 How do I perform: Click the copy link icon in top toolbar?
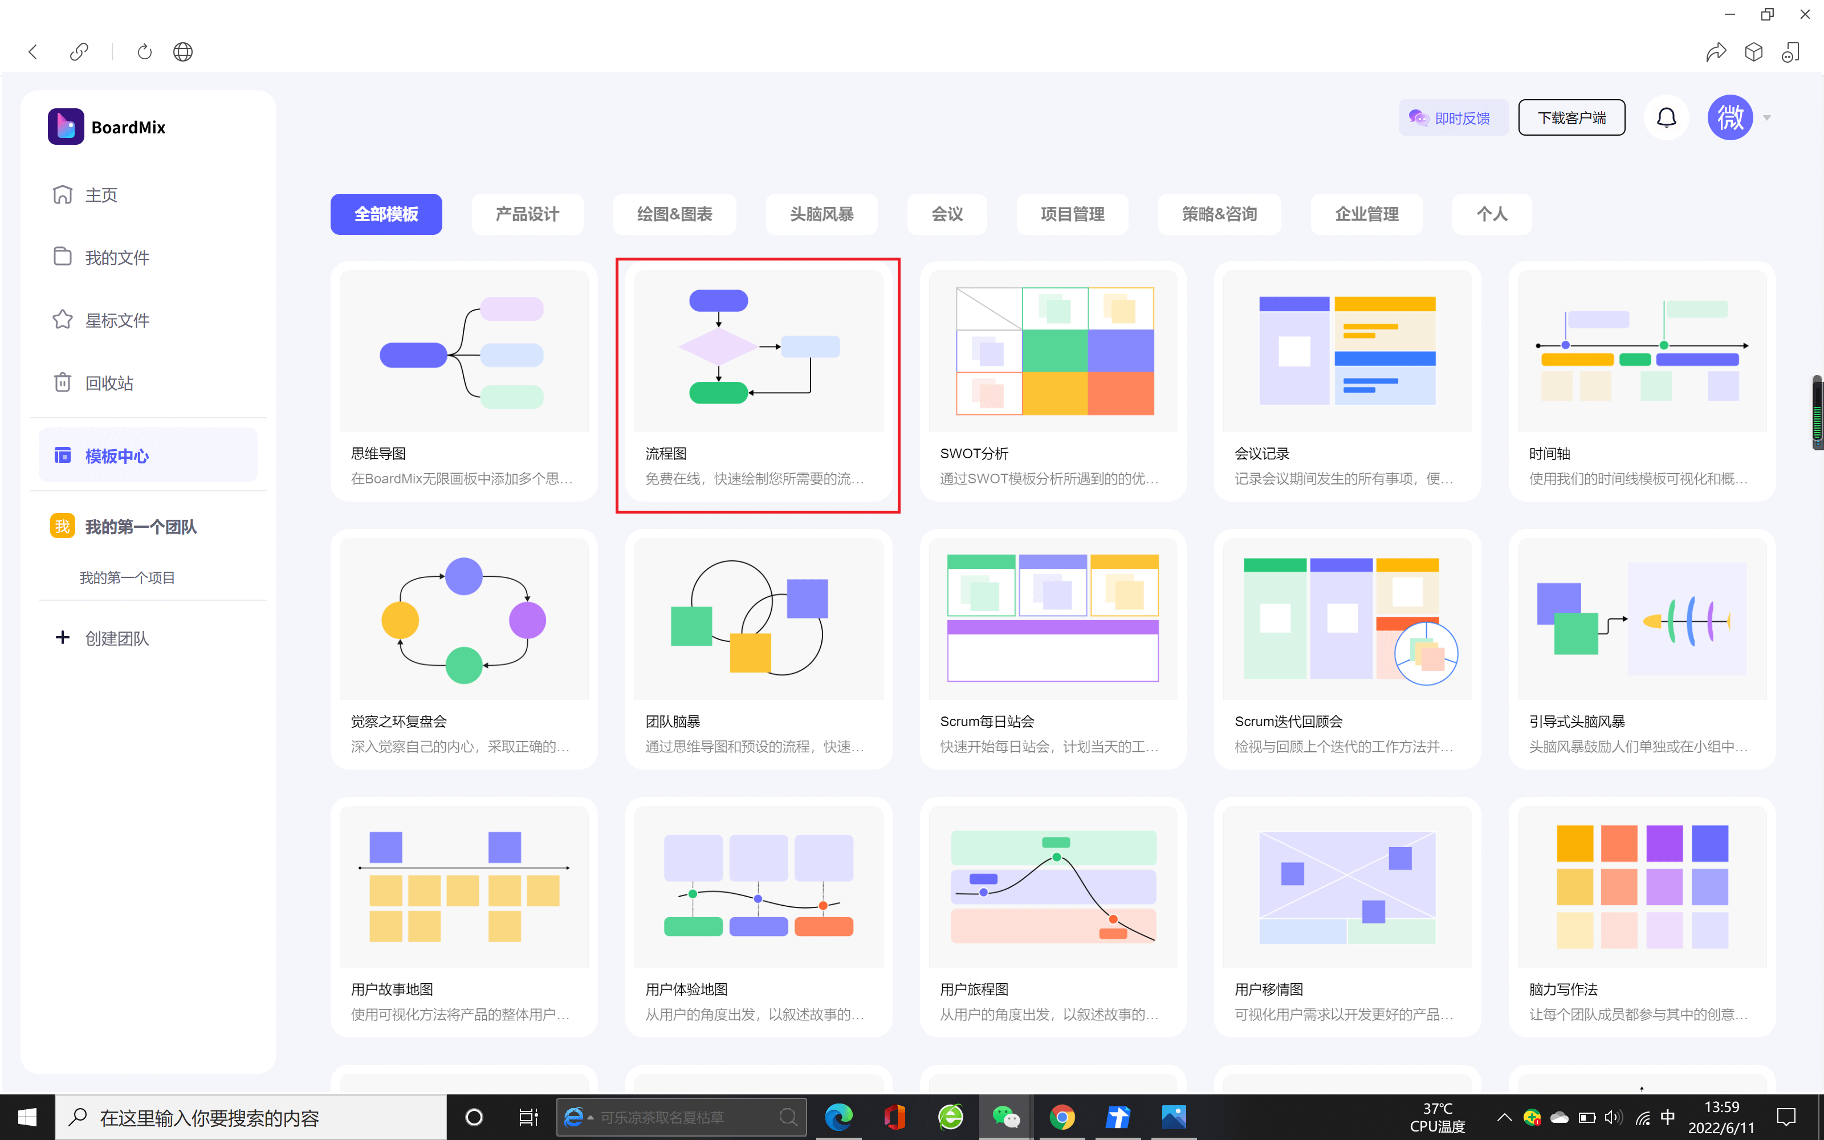79,51
